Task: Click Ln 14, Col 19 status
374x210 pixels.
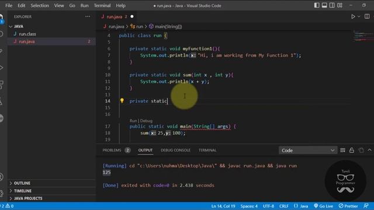Action: [x=223, y=206]
